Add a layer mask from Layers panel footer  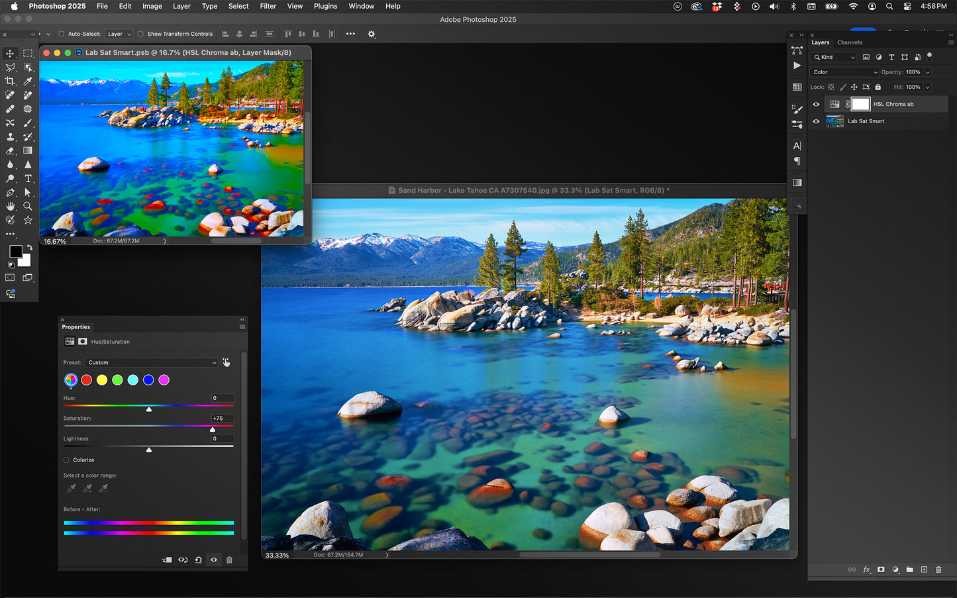pos(881,570)
